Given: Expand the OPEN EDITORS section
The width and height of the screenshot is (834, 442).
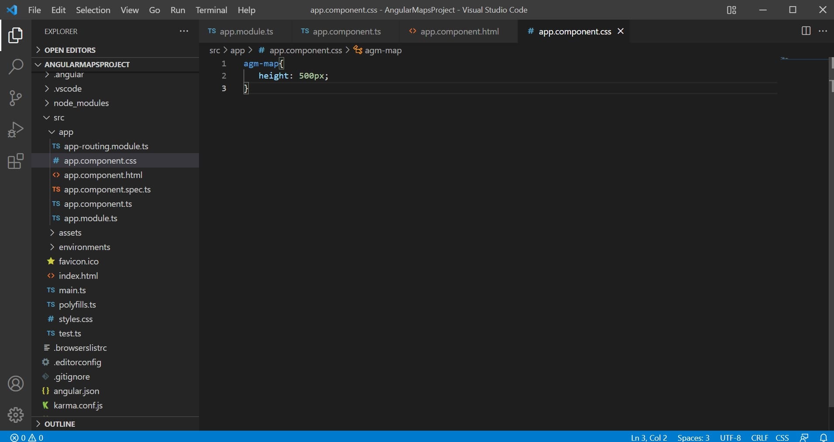Looking at the screenshot, I should (70, 50).
